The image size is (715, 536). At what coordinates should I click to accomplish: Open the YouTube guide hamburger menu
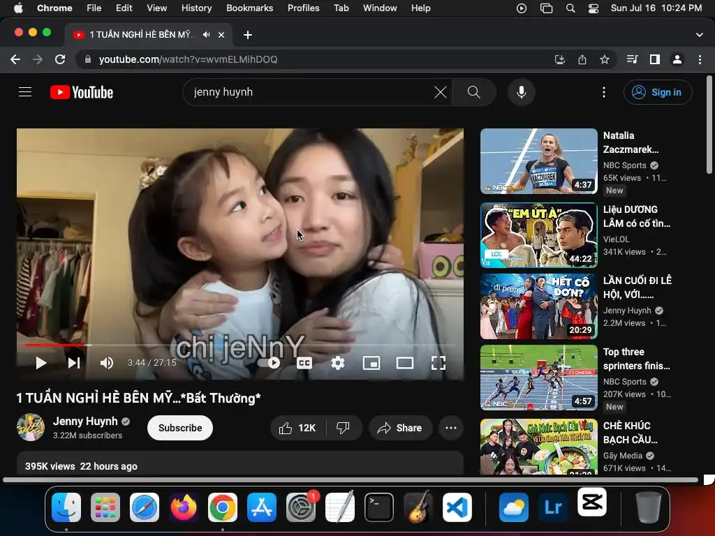click(x=25, y=92)
